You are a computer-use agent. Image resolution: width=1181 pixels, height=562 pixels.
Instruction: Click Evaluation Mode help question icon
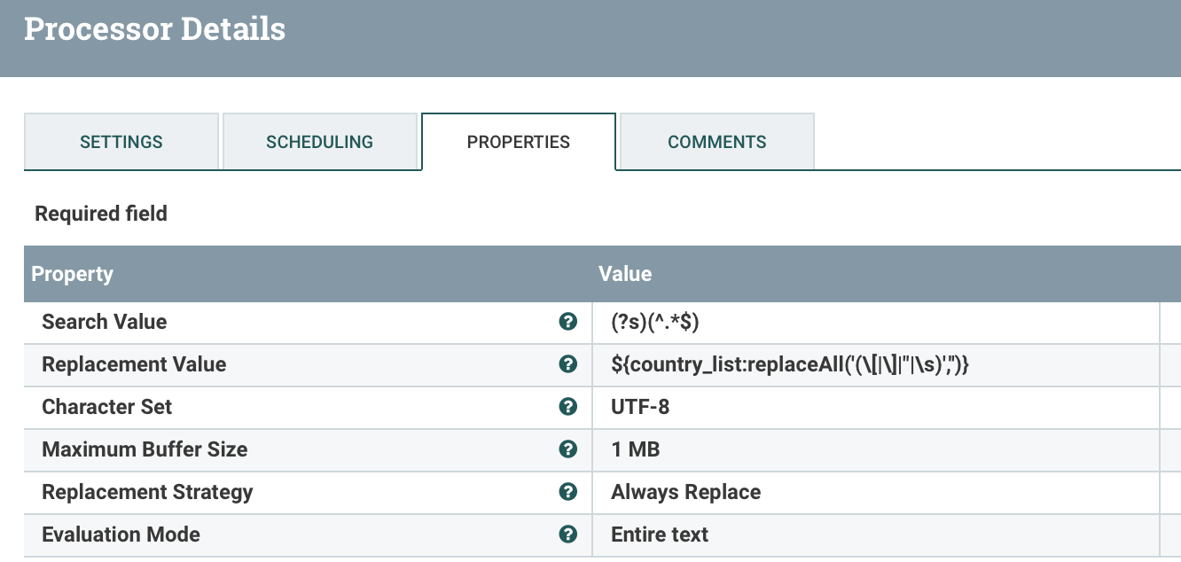coord(568,535)
